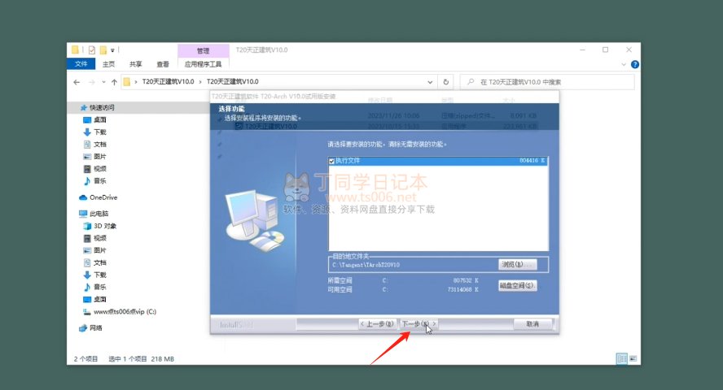Switch to the 主页 ribbon tab
This screenshot has width=723, height=390.
[x=108, y=64]
